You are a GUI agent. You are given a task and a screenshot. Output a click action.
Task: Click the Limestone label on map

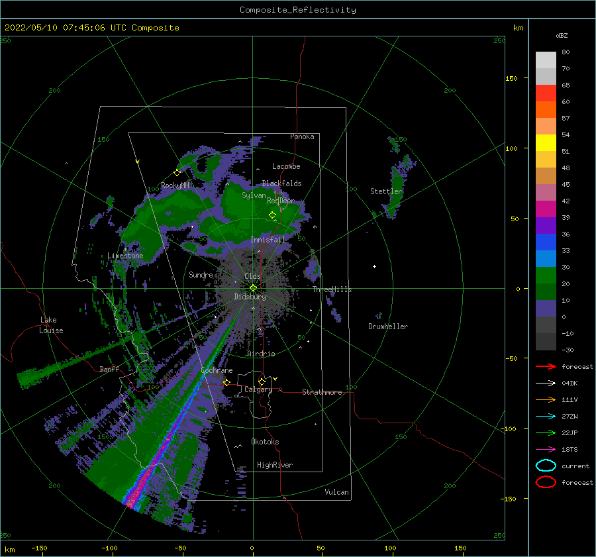(x=125, y=256)
